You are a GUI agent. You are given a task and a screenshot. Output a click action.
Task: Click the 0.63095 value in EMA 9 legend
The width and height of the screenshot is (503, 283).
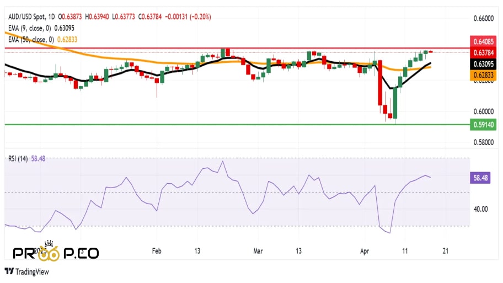tap(64, 28)
